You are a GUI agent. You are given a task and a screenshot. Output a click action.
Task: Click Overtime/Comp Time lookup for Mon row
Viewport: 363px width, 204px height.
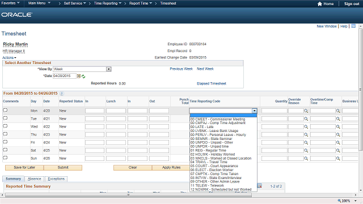[x=338, y=111]
